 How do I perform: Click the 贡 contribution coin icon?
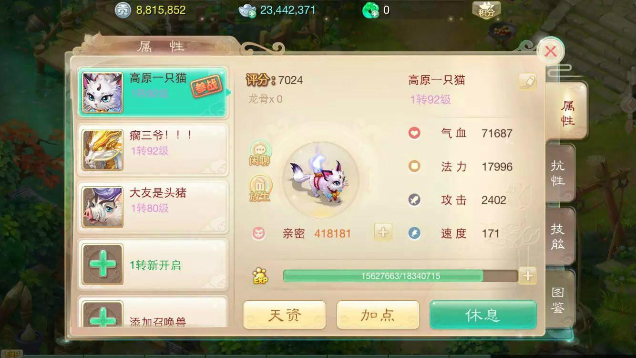point(123,10)
